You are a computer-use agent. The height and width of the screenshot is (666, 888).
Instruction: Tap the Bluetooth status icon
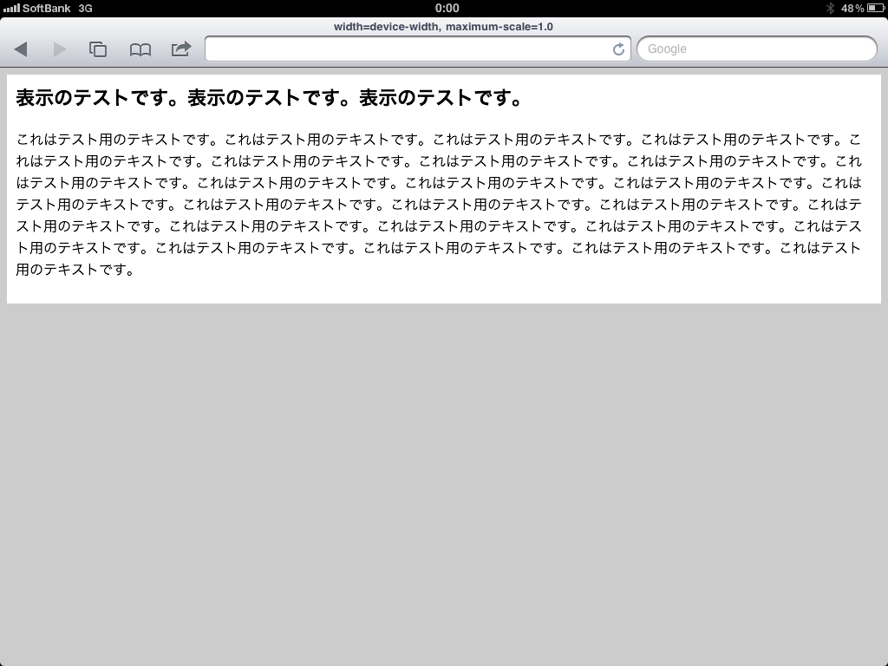click(830, 8)
